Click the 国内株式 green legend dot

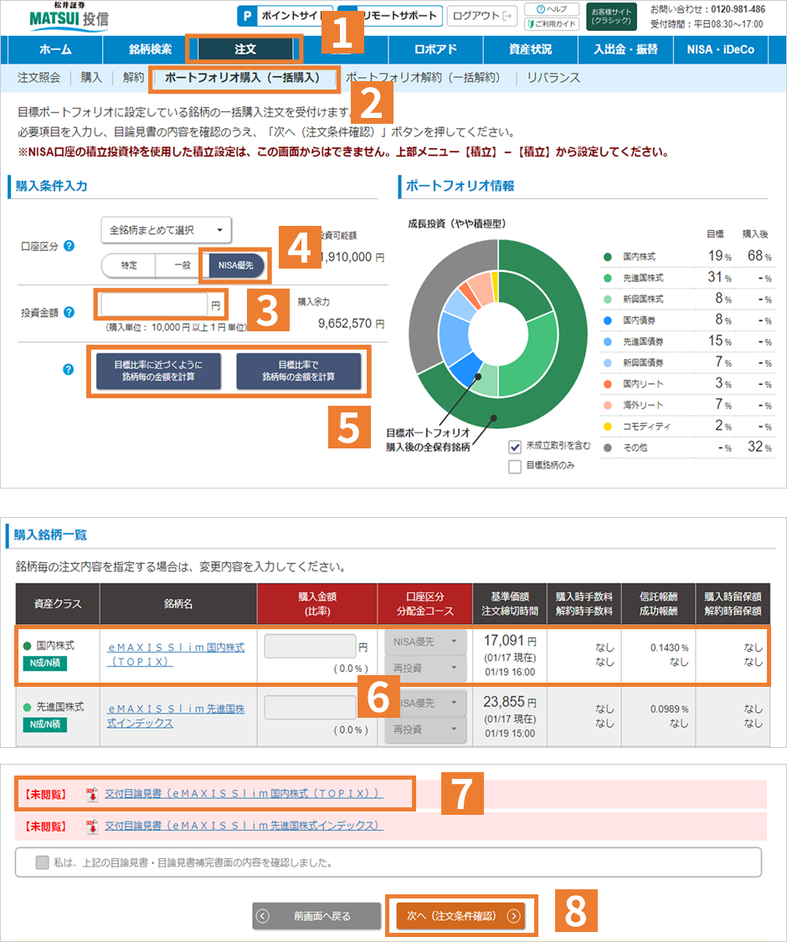[608, 257]
